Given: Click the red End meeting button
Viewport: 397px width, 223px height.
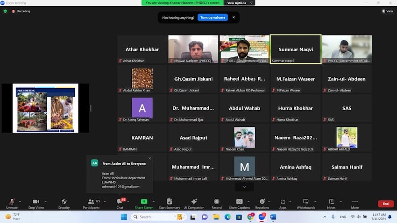Looking at the screenshot, I should [x=385, y=204].
